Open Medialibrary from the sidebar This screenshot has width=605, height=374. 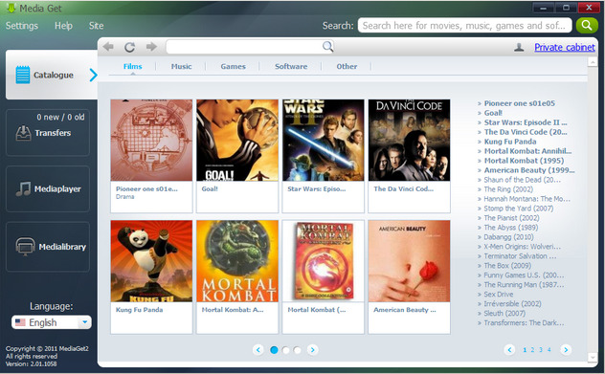tap(48, 247)
